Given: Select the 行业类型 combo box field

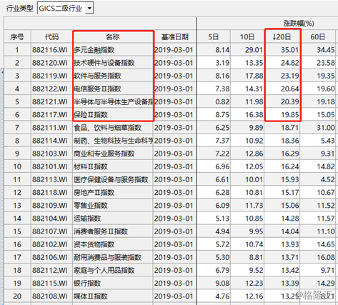Looking at the screenshot, I should pos(66,9).
